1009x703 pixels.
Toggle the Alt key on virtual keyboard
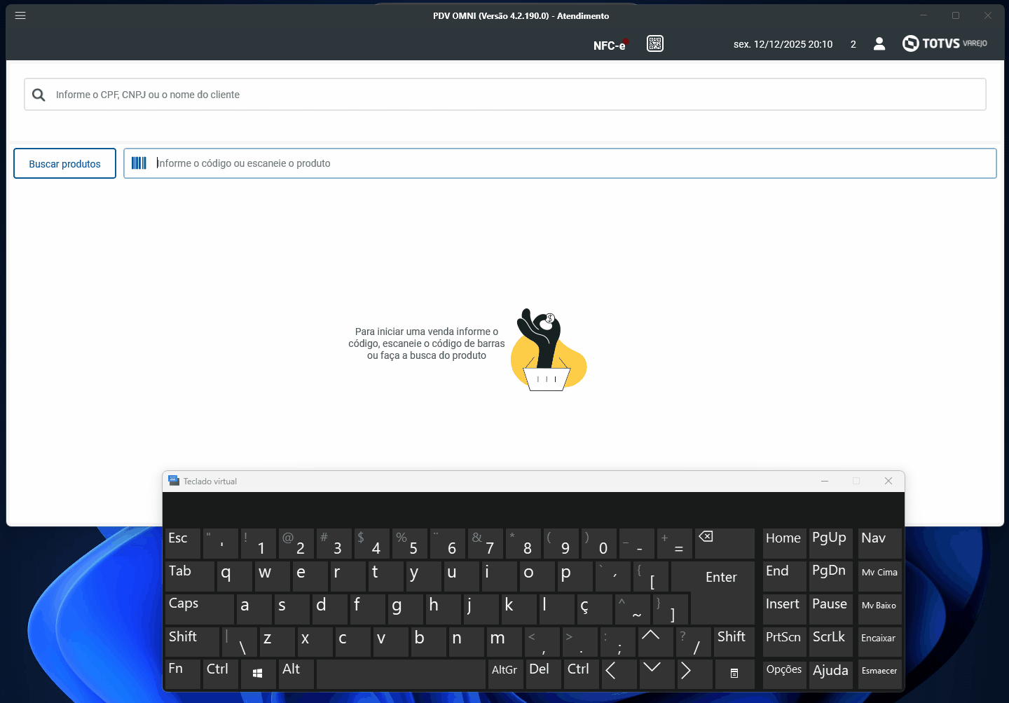pyautogui.click(x=296, y=674)
